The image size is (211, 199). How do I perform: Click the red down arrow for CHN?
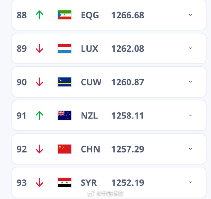tap(39, 149)
